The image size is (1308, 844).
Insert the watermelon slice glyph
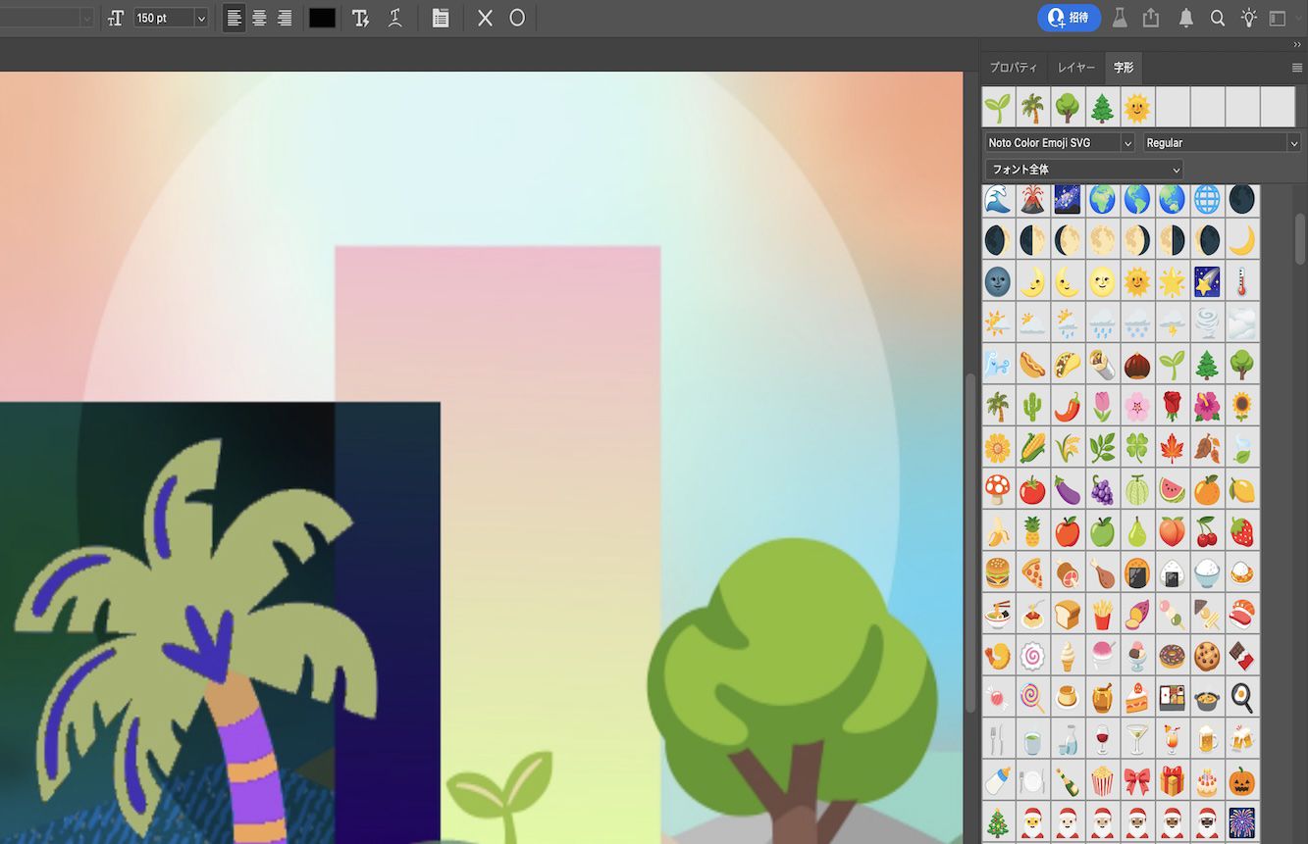1172,489
